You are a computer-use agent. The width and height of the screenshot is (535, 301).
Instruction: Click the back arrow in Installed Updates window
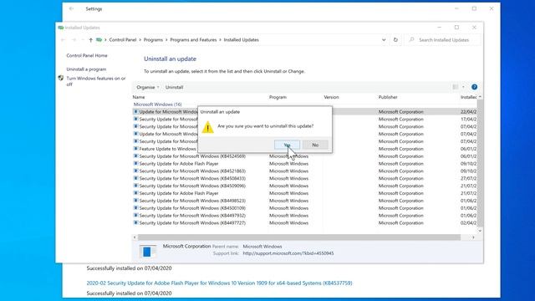[64, 40]
